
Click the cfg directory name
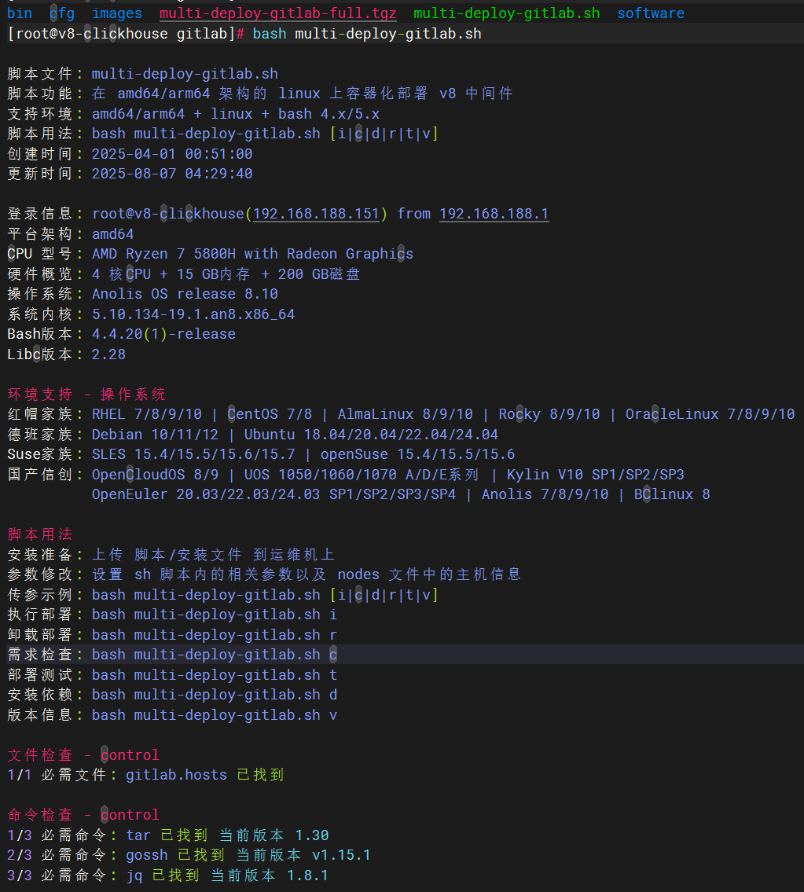click(x=62, y=13)
